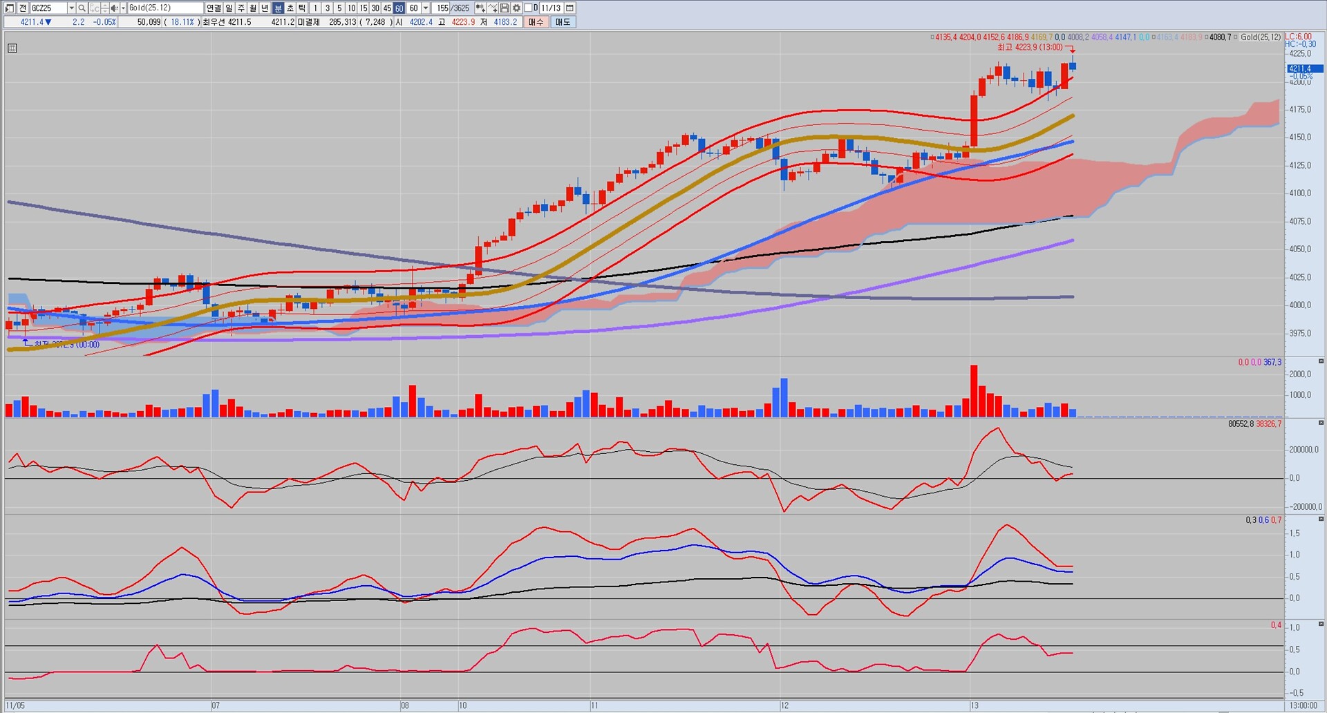
Task: Click the LC:6,00 label at axis top
Action: [1299, 37]
